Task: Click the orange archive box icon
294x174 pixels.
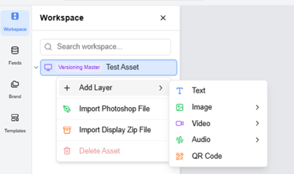Action: (67, 130)
